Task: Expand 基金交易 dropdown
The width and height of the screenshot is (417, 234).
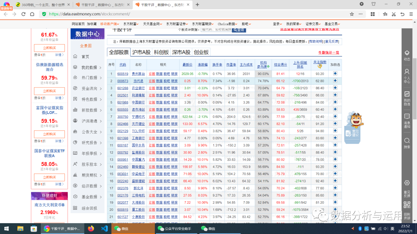Action: (x=332, y=24)
